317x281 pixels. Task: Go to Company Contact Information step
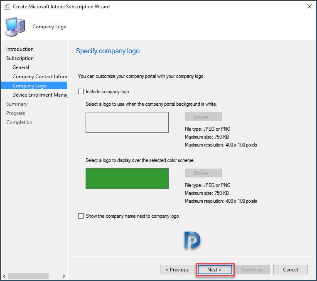pos(39,77)
